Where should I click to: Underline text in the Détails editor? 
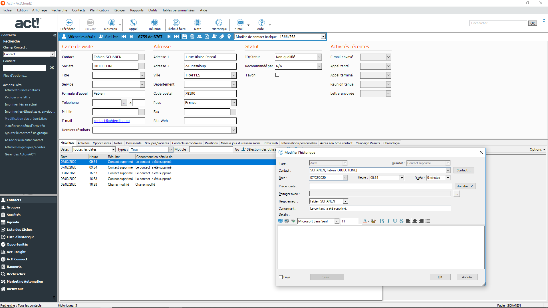pyautogui.click(x=395, y=221)
